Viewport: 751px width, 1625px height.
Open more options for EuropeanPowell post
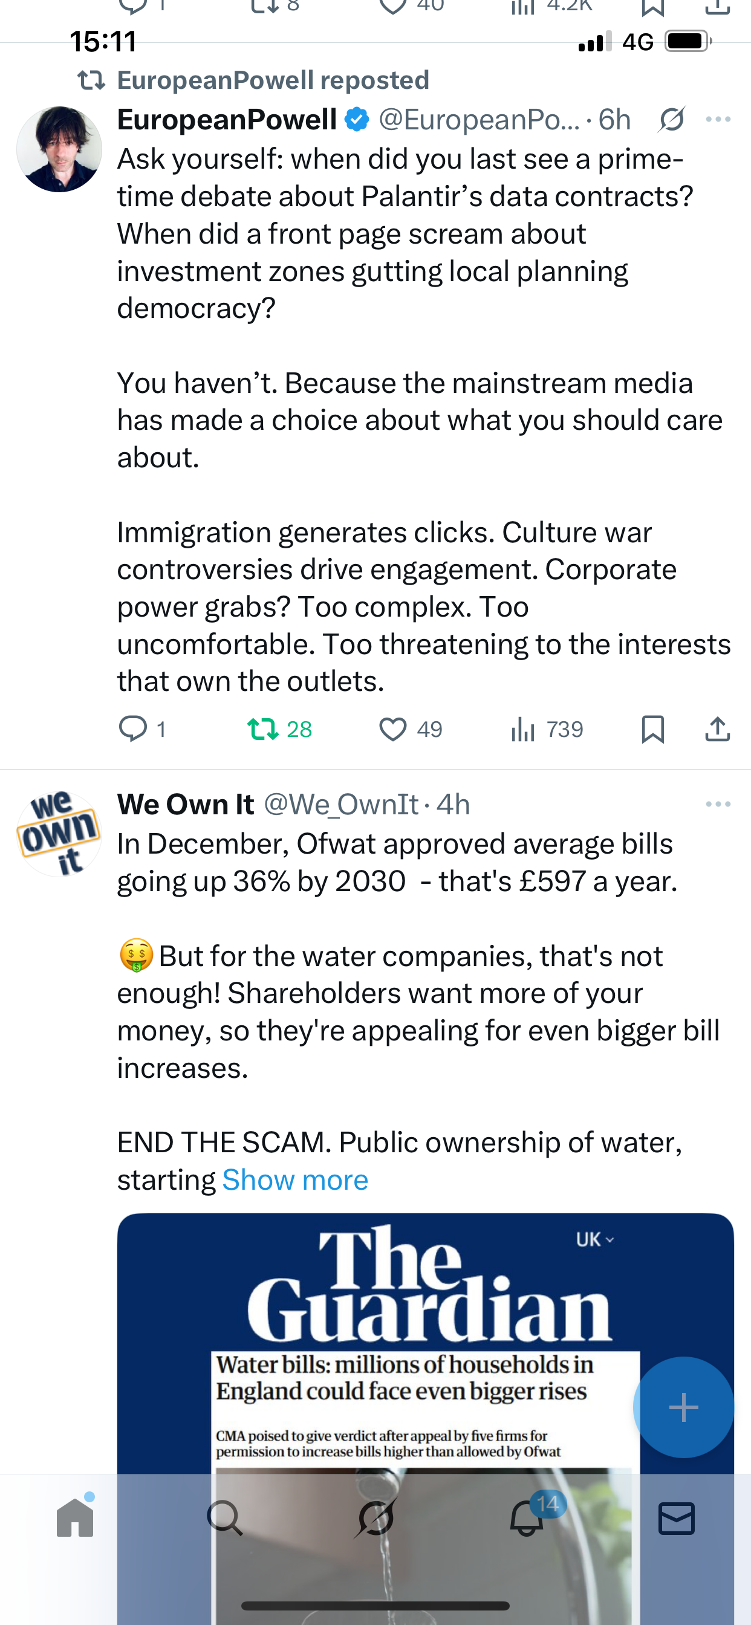pyautogui.click(x=718, y=119)
